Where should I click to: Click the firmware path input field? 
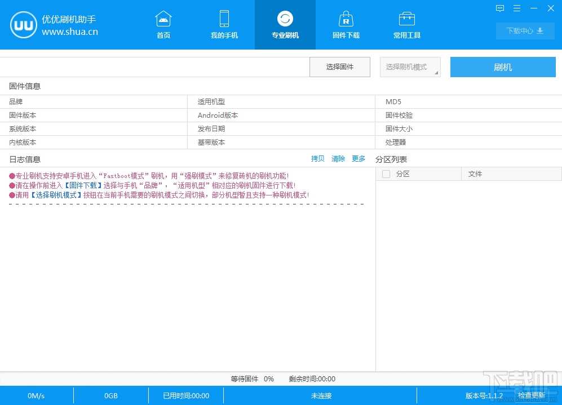click(x=154, y=67)
